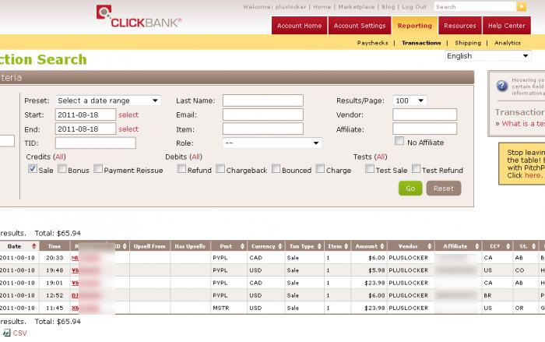This screenshot has width=545, height=342.
Task: Click the Vendor input field
Action: tap(425, 115)
